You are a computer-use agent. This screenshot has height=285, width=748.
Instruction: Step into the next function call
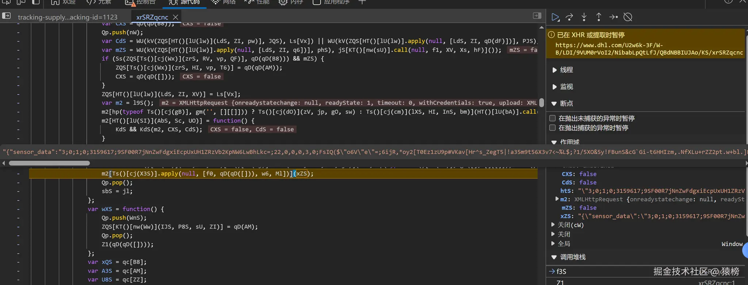tap(584, 17)
